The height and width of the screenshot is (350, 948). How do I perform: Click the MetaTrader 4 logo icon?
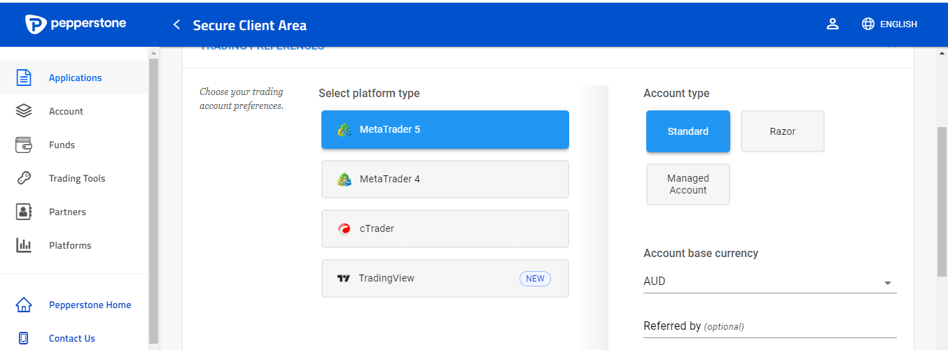click(344, 180)
